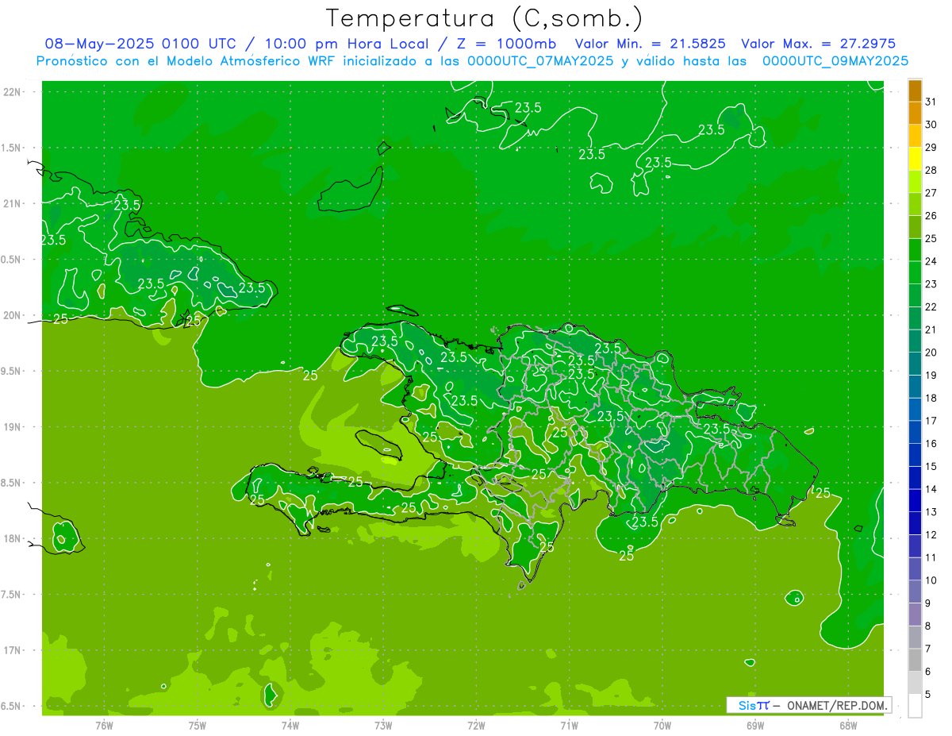
Task: Click the '14' label on color scale
Action: 931,489
